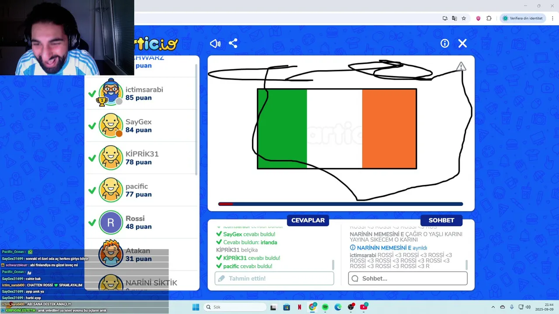Close the room with the X icon
The width and height of the screenshot is (559, 314).
click(x=462, y=43)
